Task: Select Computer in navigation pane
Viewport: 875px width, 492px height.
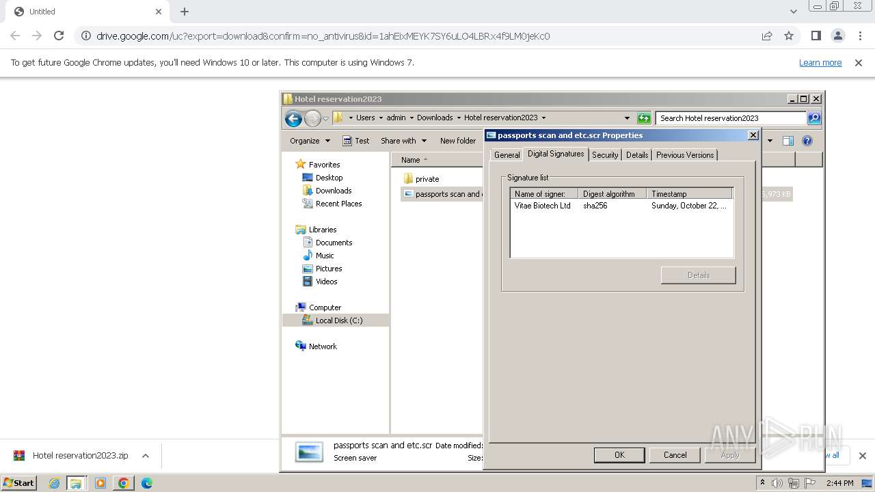Action: coord(325,307)
